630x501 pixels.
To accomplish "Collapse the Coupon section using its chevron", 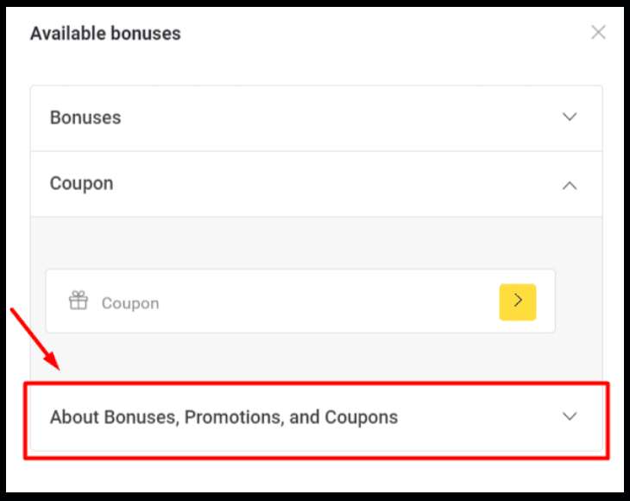I will tap(570, 184).
